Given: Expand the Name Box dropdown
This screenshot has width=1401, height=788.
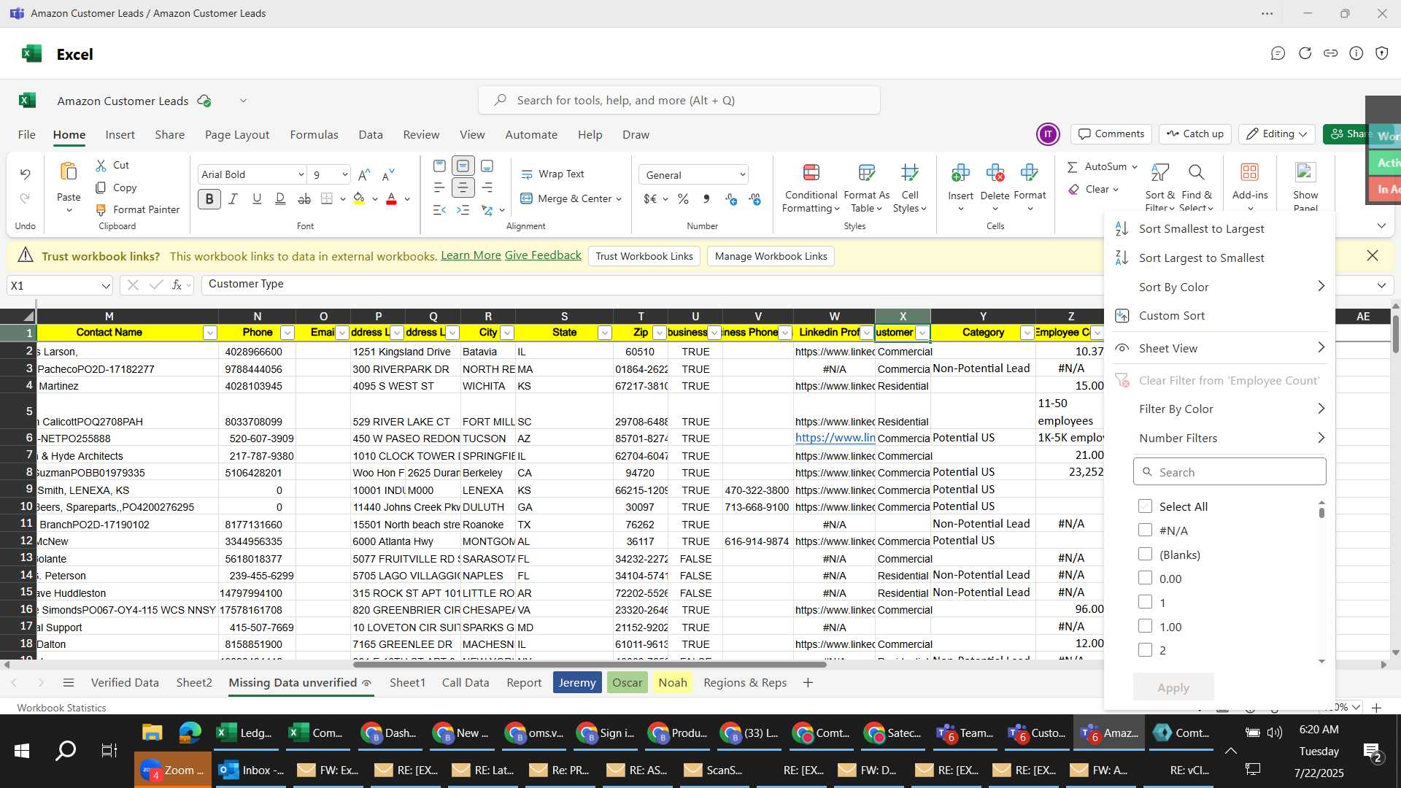Looking at the screenshot, I should pyautogui.click(x=106, y=285).
